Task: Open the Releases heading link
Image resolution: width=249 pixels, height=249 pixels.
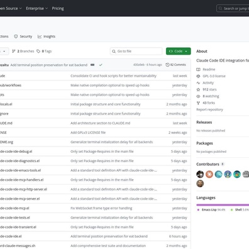Action: point(204,122)
